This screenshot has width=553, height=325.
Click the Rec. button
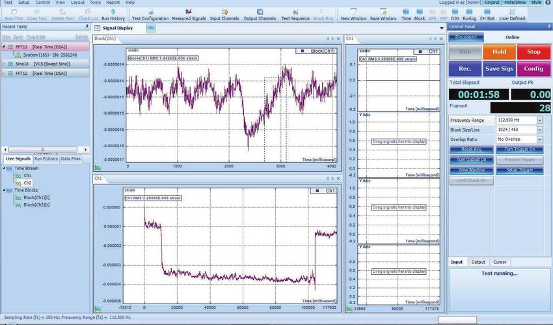point(465,69)
